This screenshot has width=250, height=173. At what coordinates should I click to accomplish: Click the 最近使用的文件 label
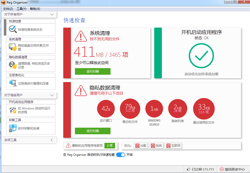pos(204,123)
